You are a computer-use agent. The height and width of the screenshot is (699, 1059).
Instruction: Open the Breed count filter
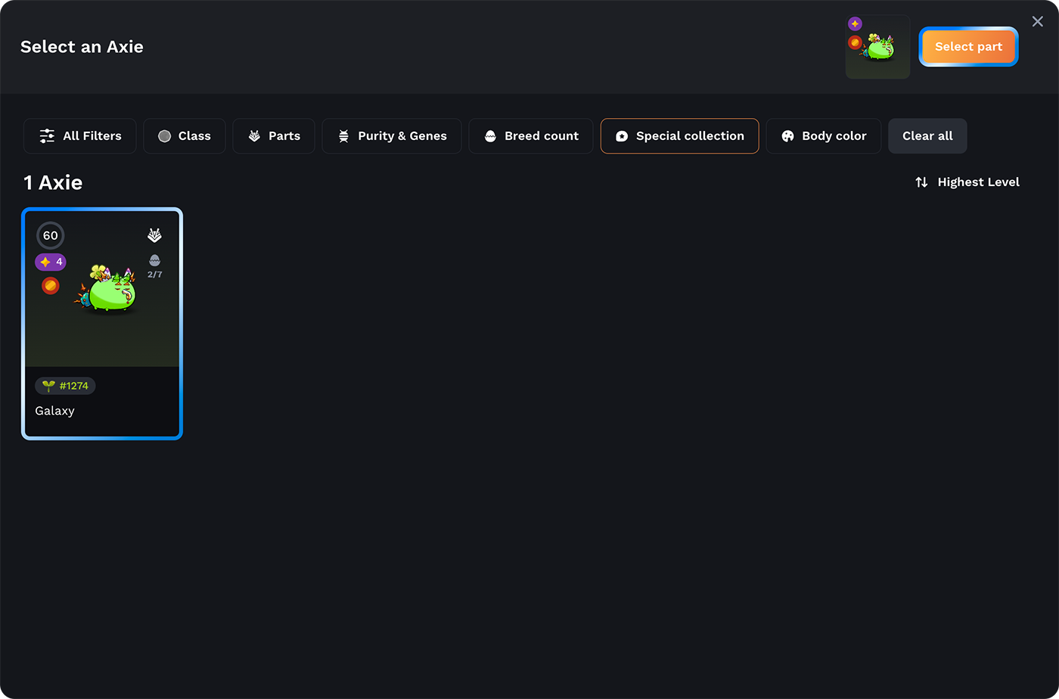[x=531, y=136]
